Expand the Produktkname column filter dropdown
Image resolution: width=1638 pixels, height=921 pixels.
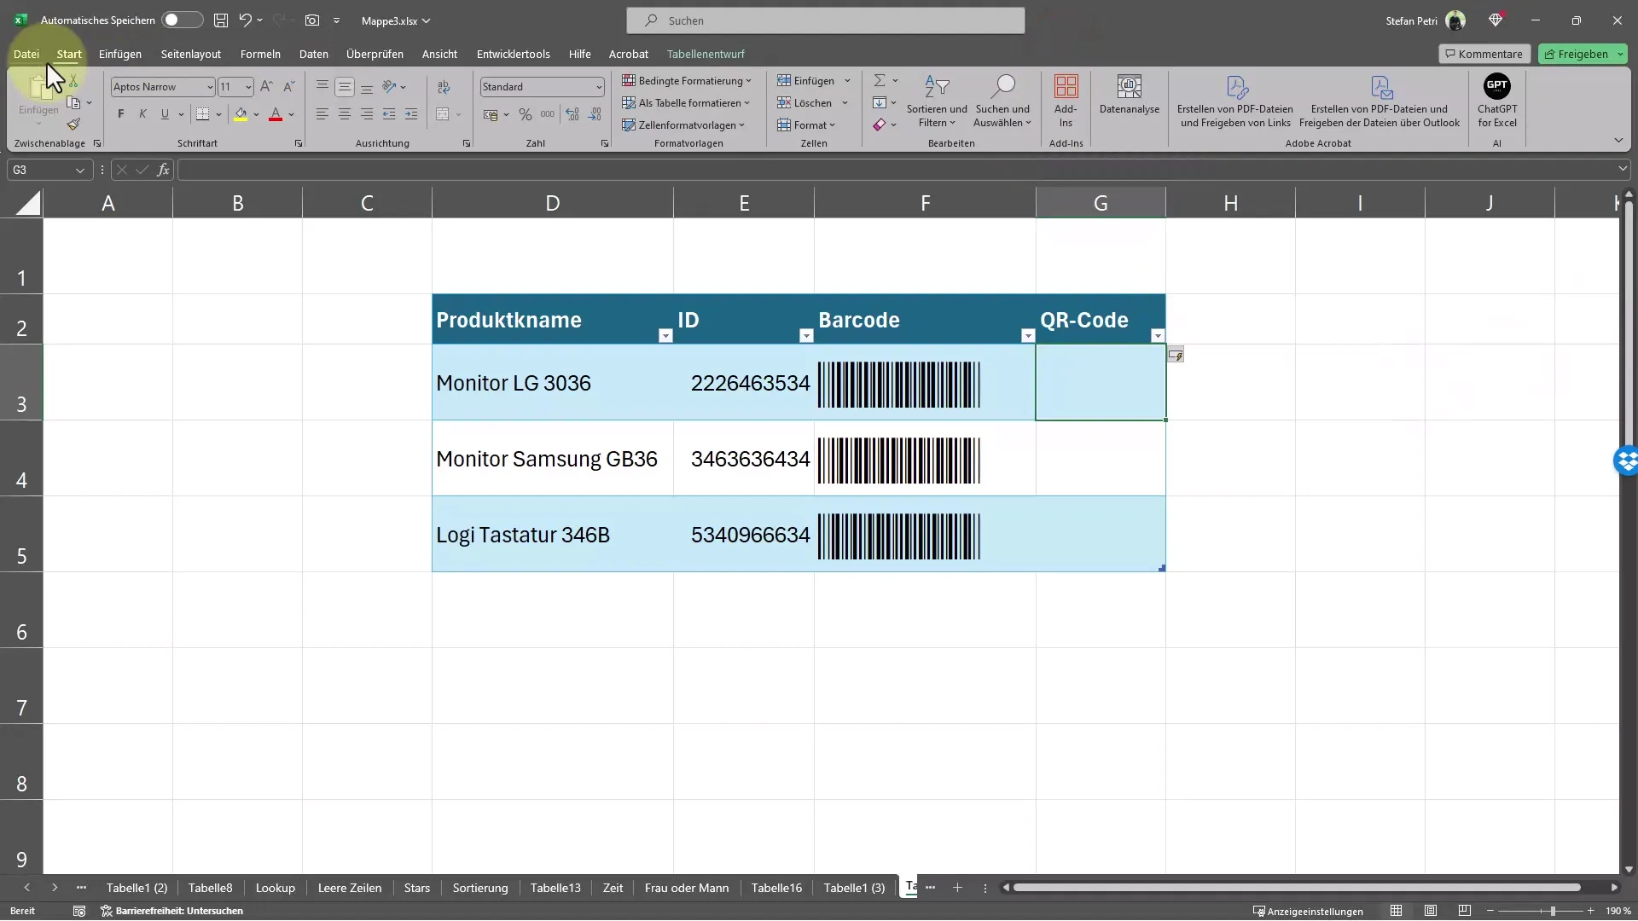click(665, 335)
